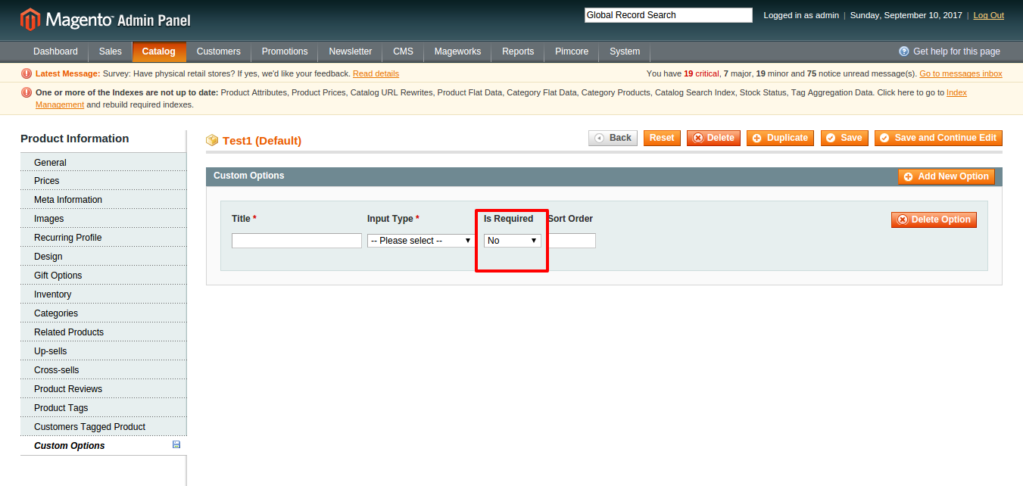This screenshot has height=486, width=1023.
Task: Click the plus icon on Add New Option
Action: 908,176
